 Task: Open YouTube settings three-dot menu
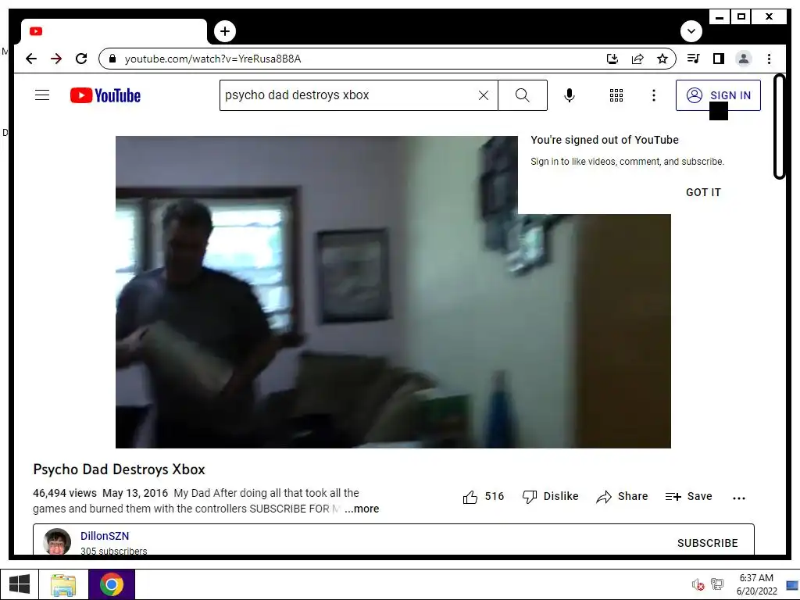pyautogui.click(x=654, y=95)
